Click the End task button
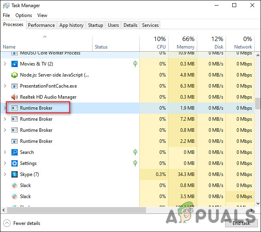The image size is (261, 232). coord(241,223)
